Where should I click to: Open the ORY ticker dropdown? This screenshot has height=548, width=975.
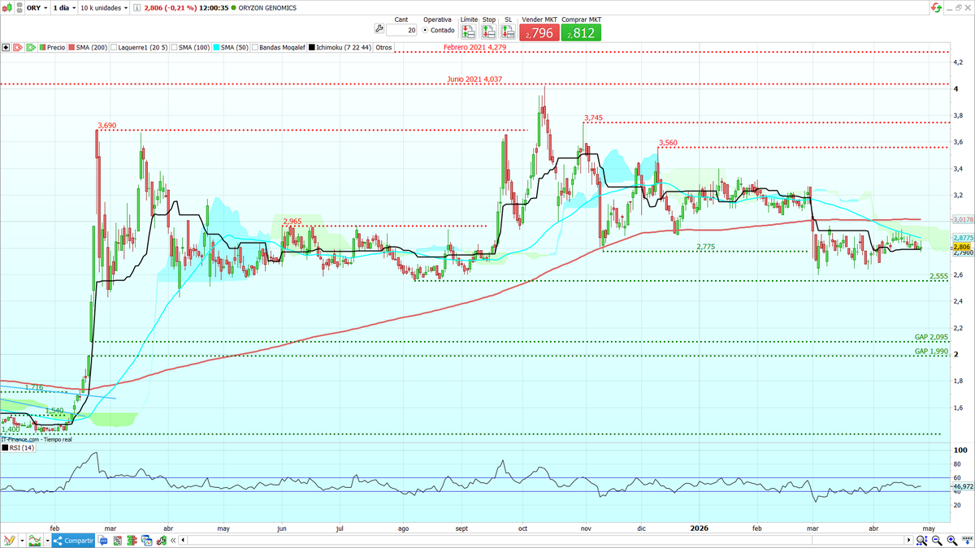(x=37, y=7)
